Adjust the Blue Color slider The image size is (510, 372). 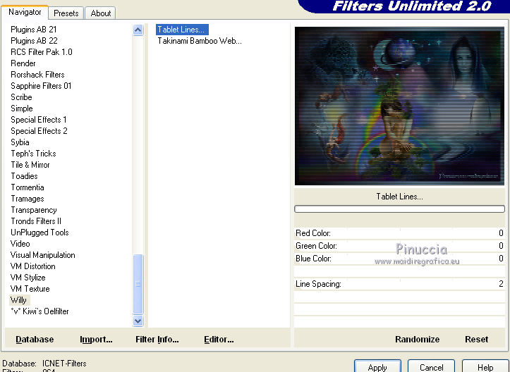point(399,259)
